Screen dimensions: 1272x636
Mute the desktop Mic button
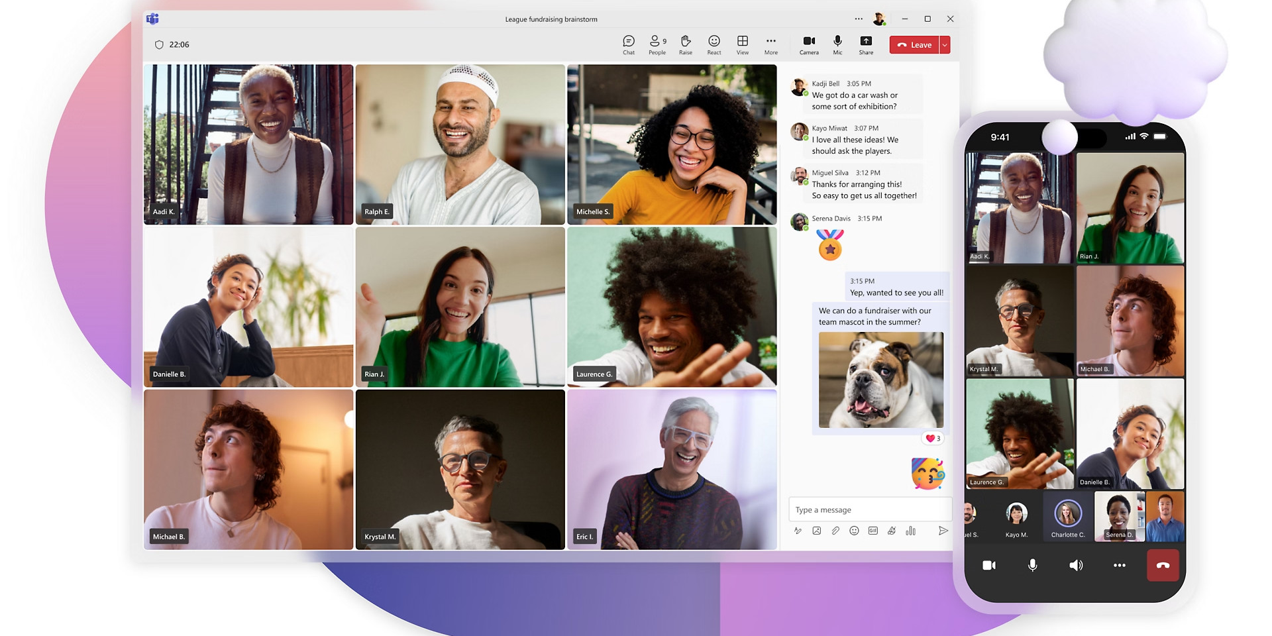pos(837,44)
